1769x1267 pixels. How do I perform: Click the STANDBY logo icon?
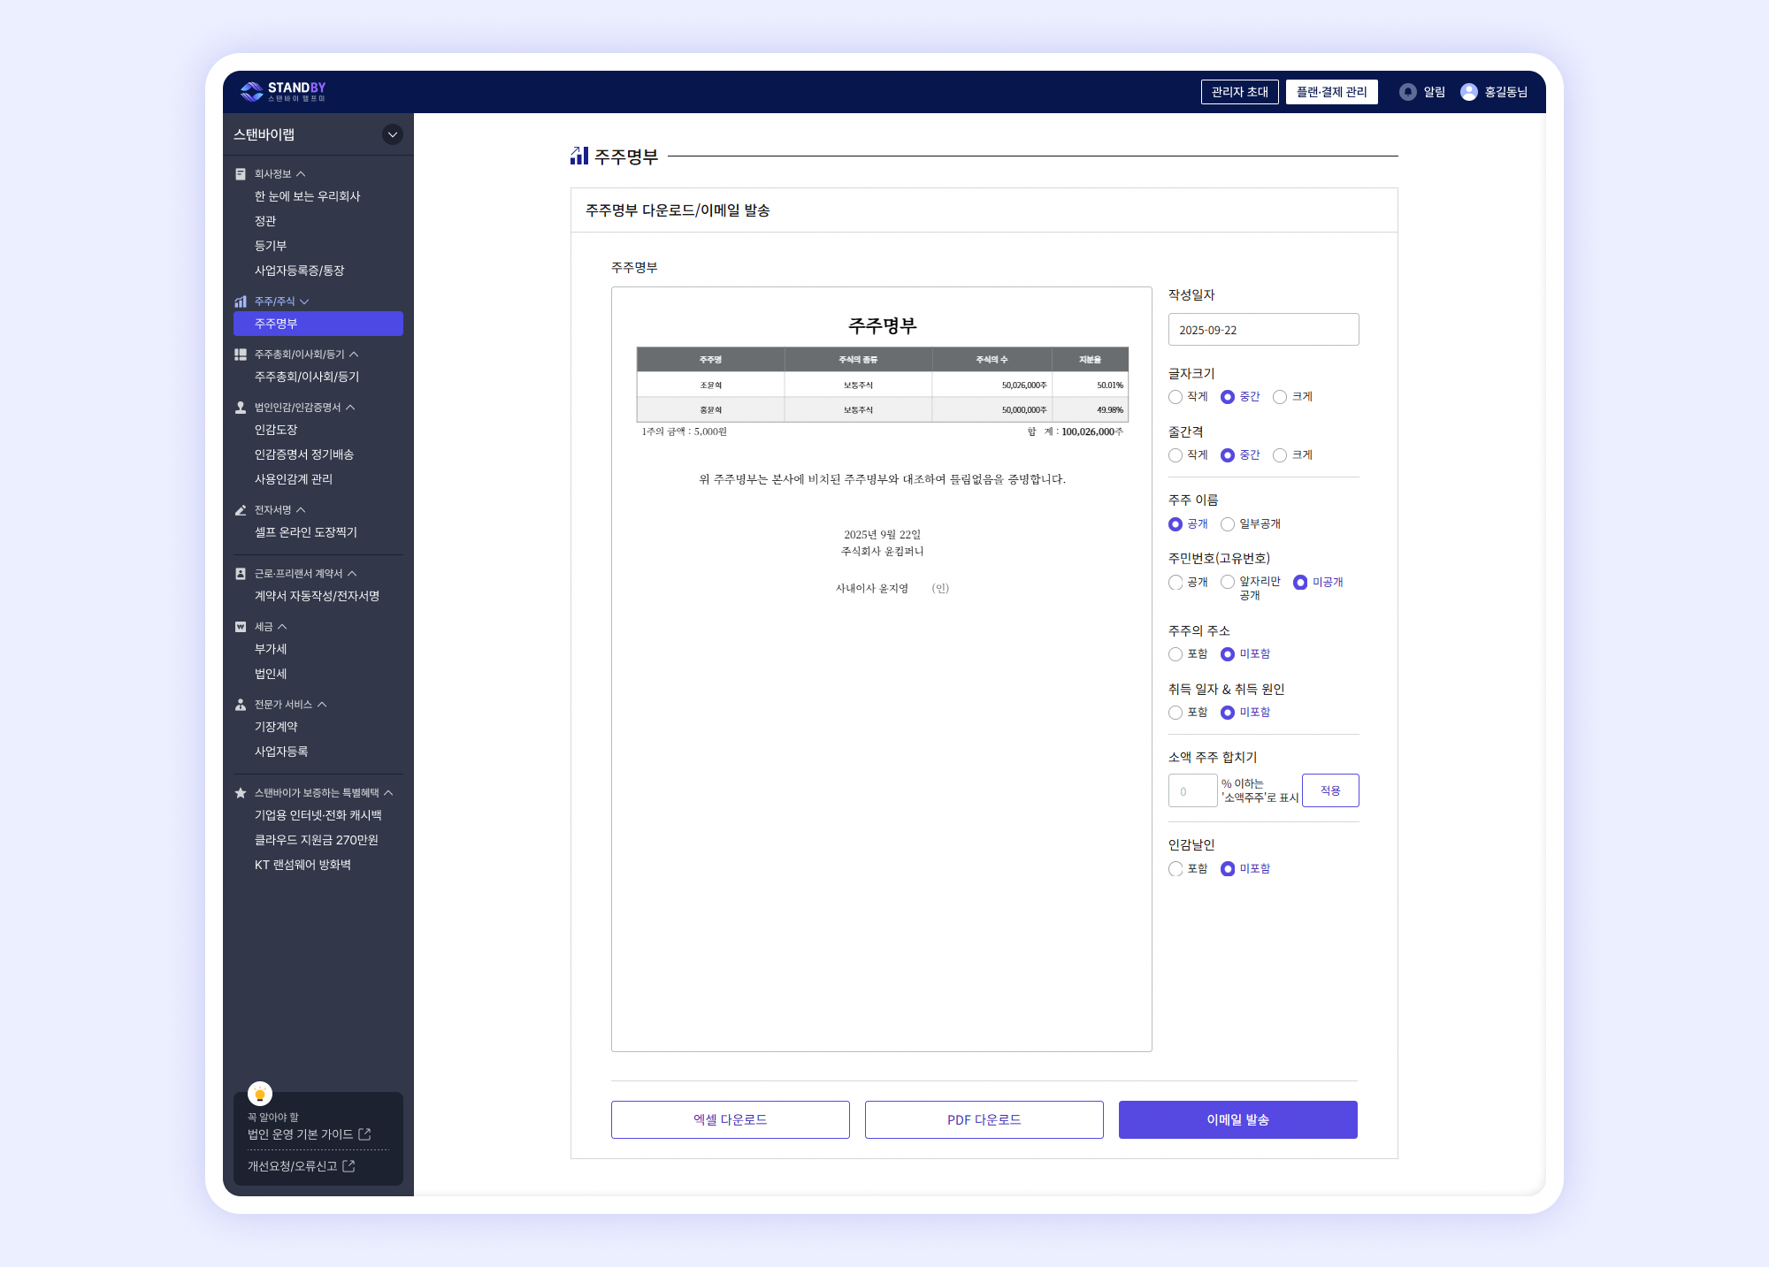[252, 91]
